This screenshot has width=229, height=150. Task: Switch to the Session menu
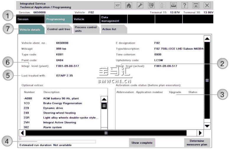click(30, 19)
